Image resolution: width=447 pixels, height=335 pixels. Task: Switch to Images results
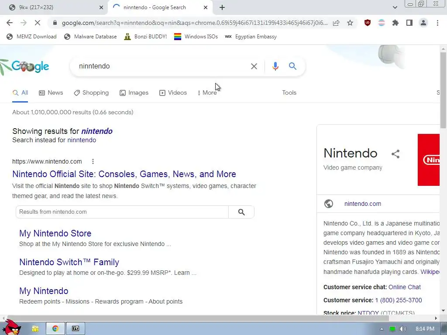click(x=134, y=92)
